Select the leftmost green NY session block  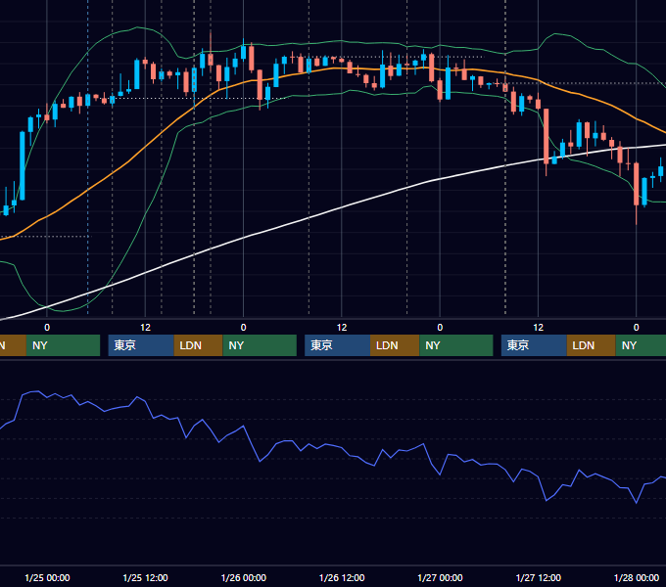tap(63, 345)
